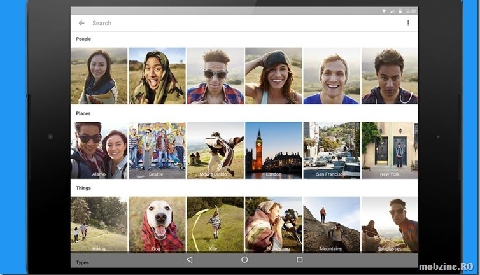Screen dimensions: 480x275
Task: Click the 12:30 clock in status bar
Action: click(410, 11)
